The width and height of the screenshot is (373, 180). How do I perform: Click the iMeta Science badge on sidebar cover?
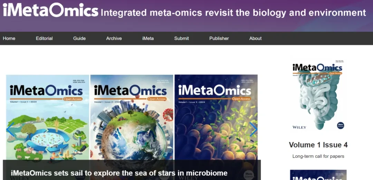[341, 125]
